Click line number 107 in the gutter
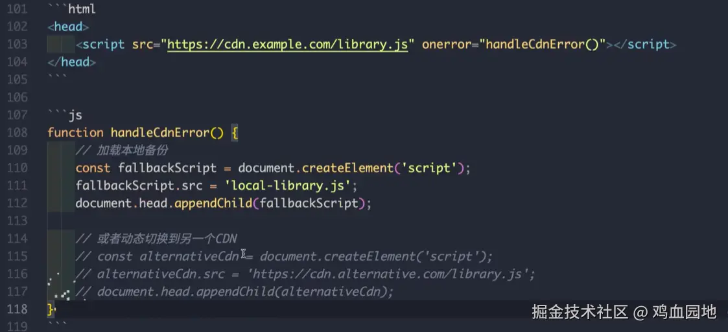Image resolution: width=728 pixels, height=332 pixels. tap(17, 115)
